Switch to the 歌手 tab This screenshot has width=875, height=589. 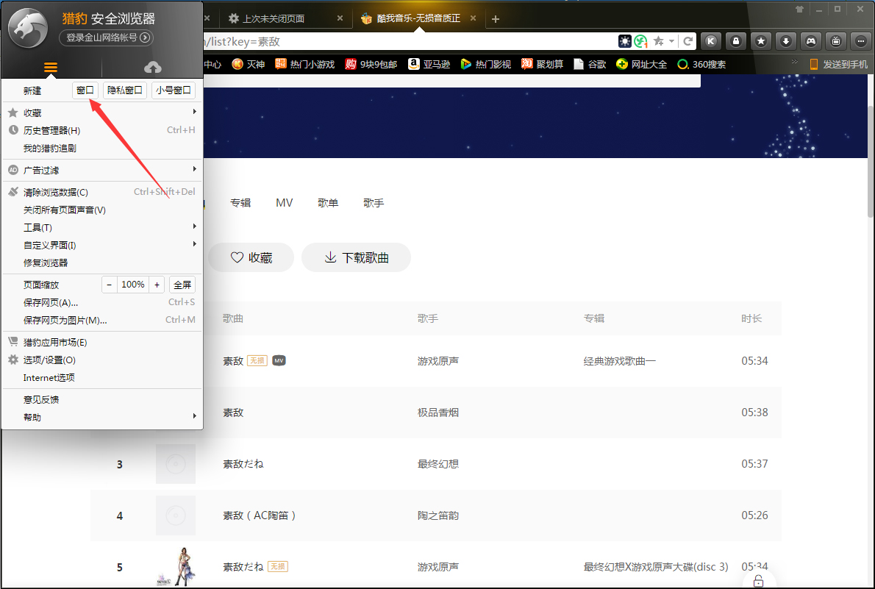coord(374,202)
